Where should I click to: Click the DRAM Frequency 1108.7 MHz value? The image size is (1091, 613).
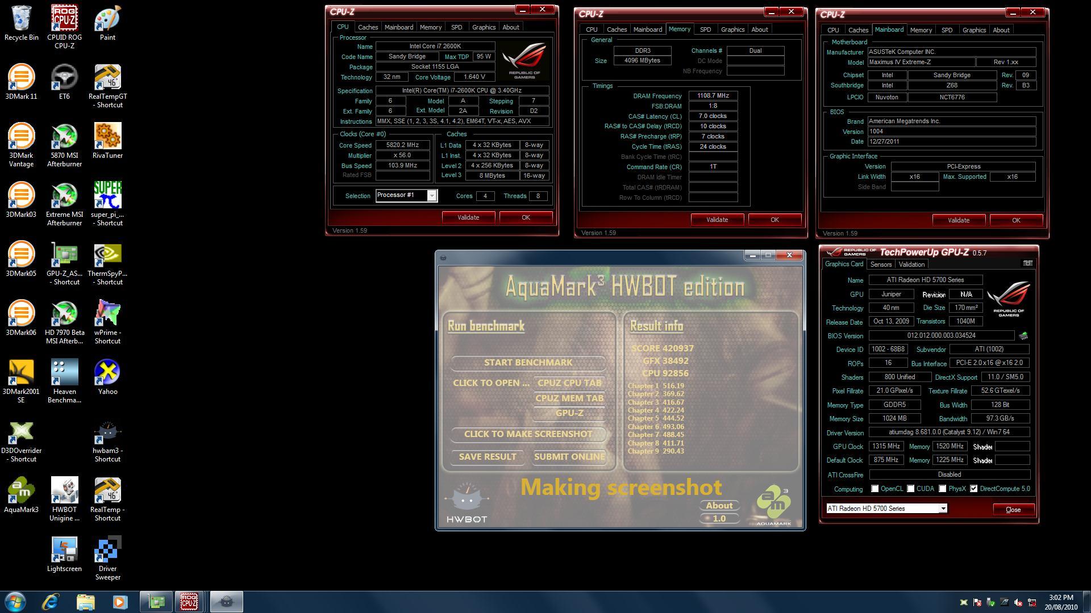click(713, 96)
